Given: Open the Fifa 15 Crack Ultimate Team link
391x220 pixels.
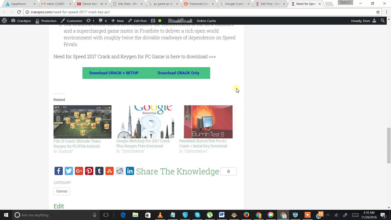Looking at the screenshot, I should coord(77,144).
